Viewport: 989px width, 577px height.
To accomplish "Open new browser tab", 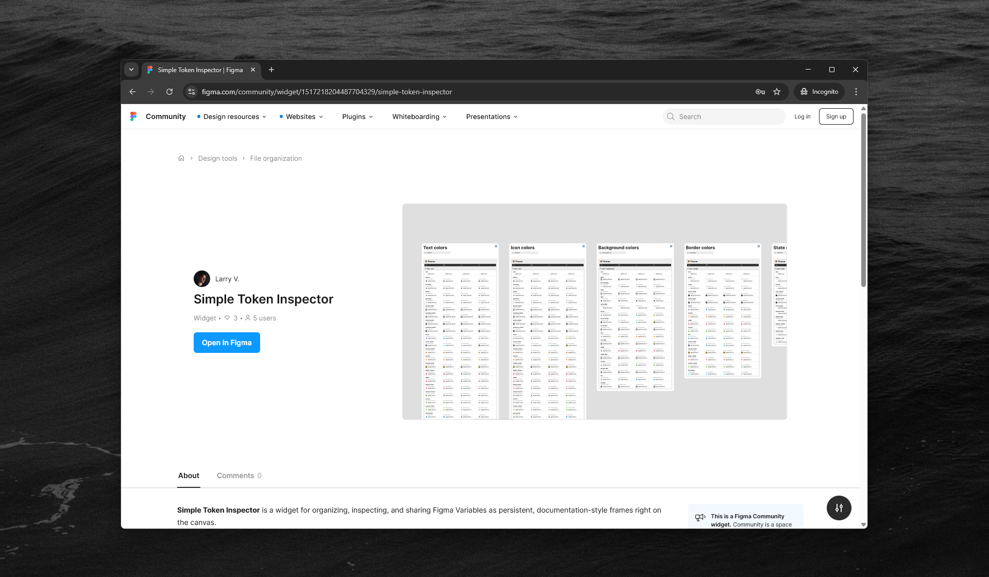I will [271, 70].
